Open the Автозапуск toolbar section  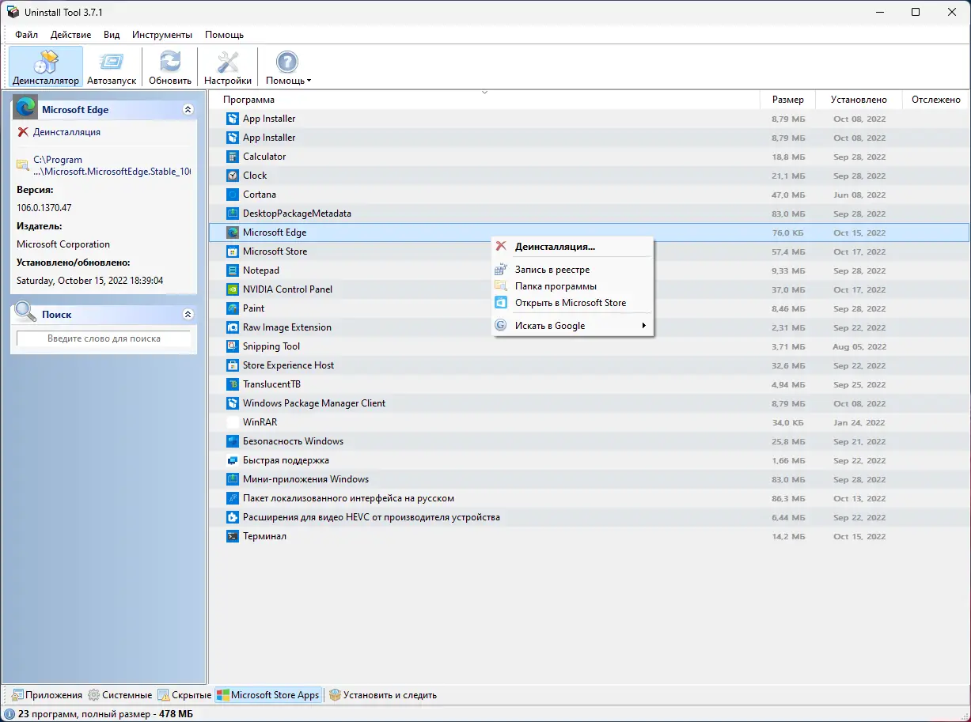pyautogui.click(x=112, y=66)
